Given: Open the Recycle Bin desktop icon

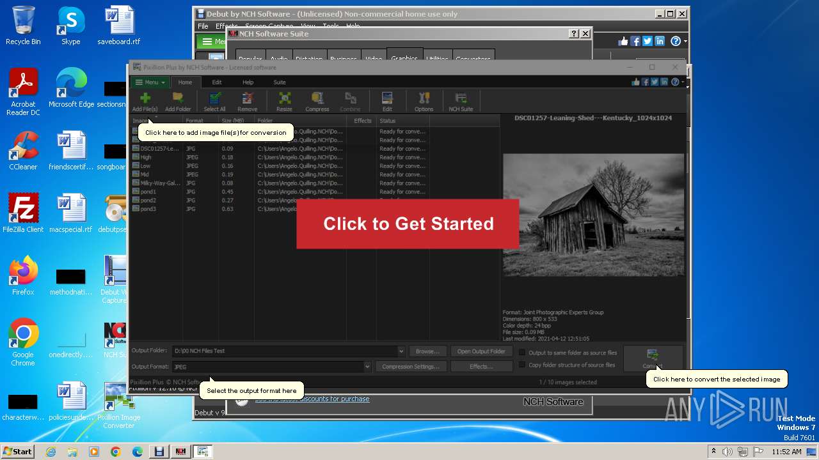Looking at the screenshot, I should (x=23, y=26).
